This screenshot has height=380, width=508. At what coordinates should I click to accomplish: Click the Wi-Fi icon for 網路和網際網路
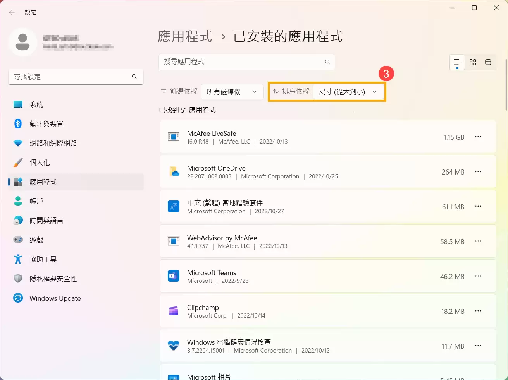[18, 143]
